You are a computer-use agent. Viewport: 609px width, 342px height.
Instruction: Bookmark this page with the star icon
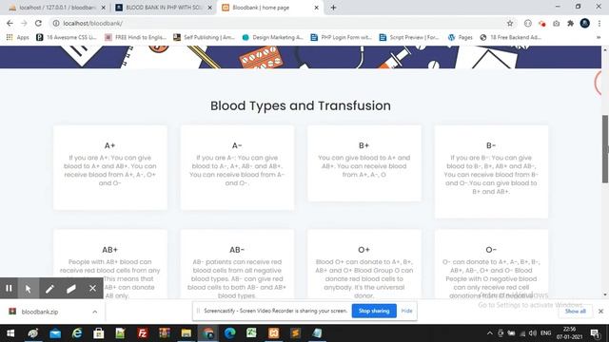click(510, 23)
